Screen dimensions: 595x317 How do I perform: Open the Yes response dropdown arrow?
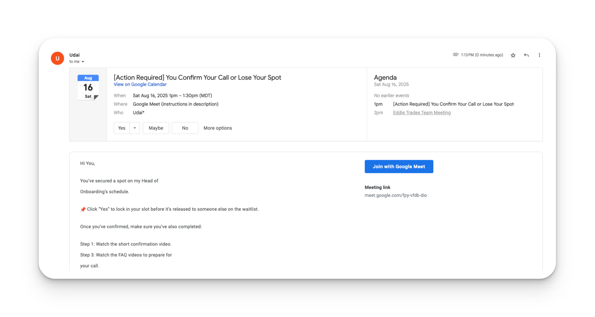point(135,128)
